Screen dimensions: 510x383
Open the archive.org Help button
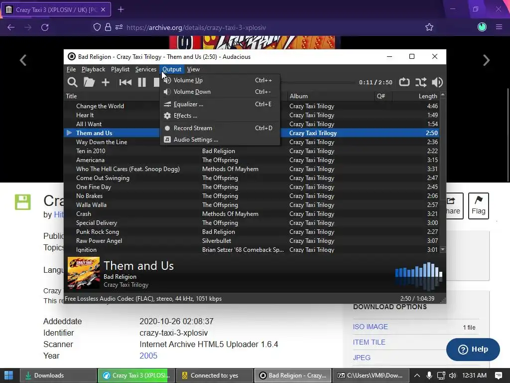pyautogui.click(x=473, y=350)
